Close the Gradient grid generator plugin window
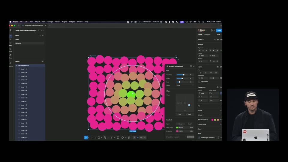Image resolution: width=288 pixels, height=162 pixels. tap(194, 66)
